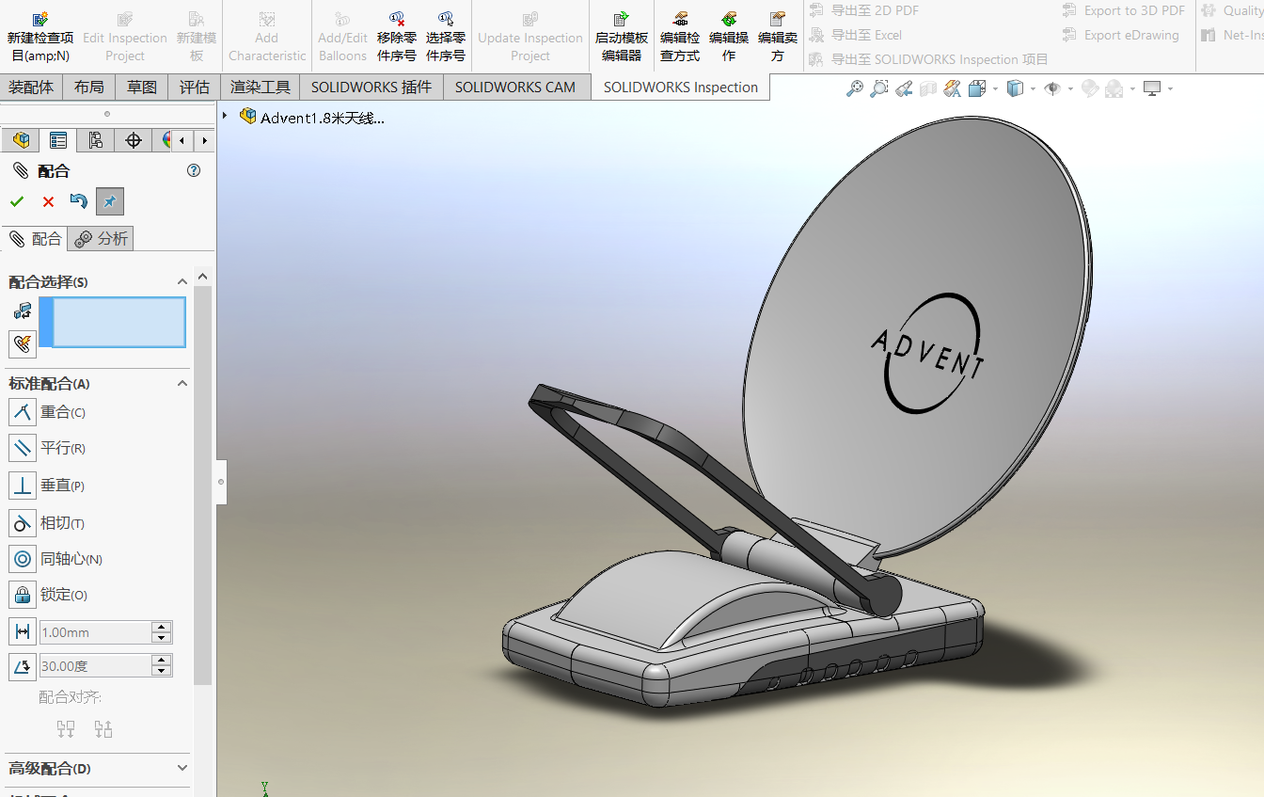Open the Display Style dropdown arrow
This screenshot has height=797, width=1264.
pos(1032,89)
